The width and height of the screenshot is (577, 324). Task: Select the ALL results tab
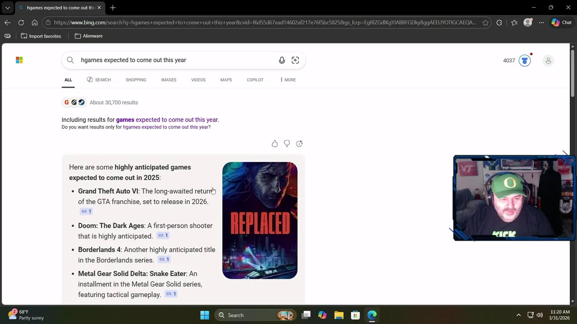coord(68,80)
